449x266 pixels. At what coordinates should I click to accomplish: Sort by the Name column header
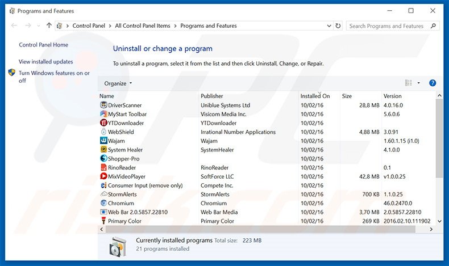point(106,96)
